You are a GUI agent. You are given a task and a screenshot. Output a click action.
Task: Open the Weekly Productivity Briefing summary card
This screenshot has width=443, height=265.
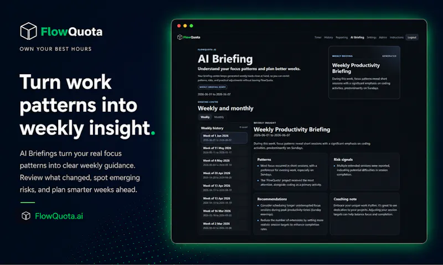click(x=364, y=72)
